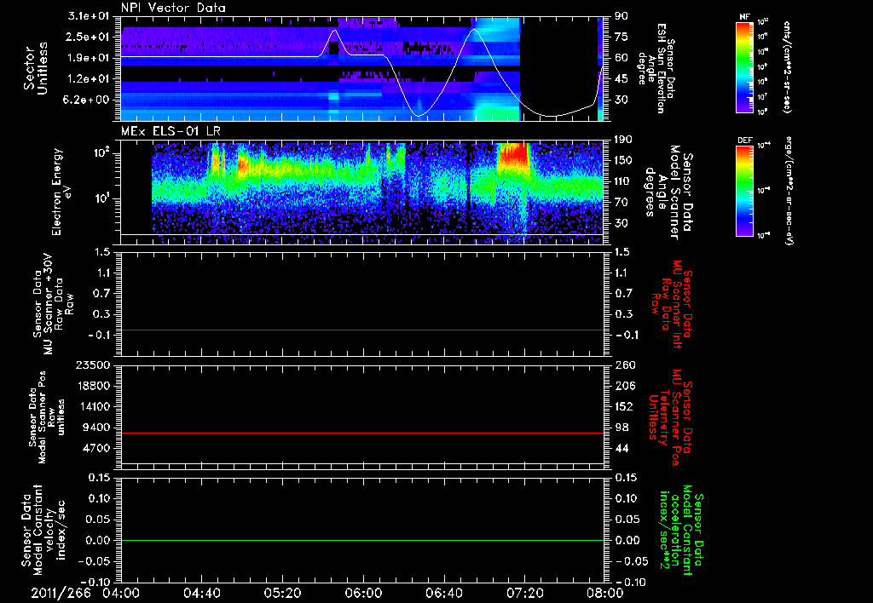Click the "05:20" time axis label

click(x=282, y=593)
